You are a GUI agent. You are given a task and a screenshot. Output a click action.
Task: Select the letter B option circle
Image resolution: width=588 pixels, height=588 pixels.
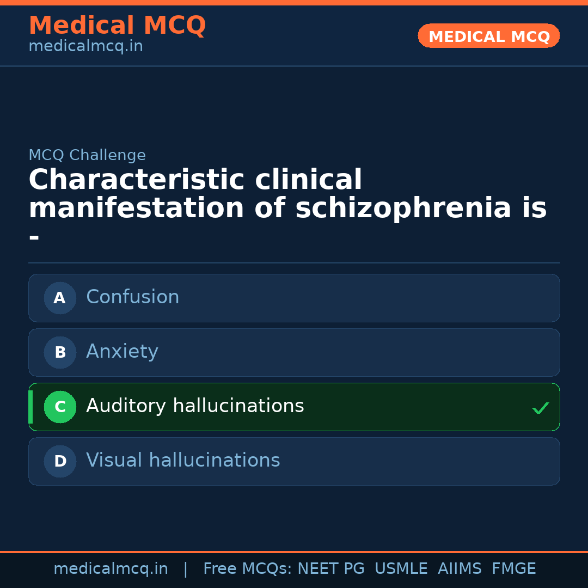pyautogui.click(x=60, y=352)
